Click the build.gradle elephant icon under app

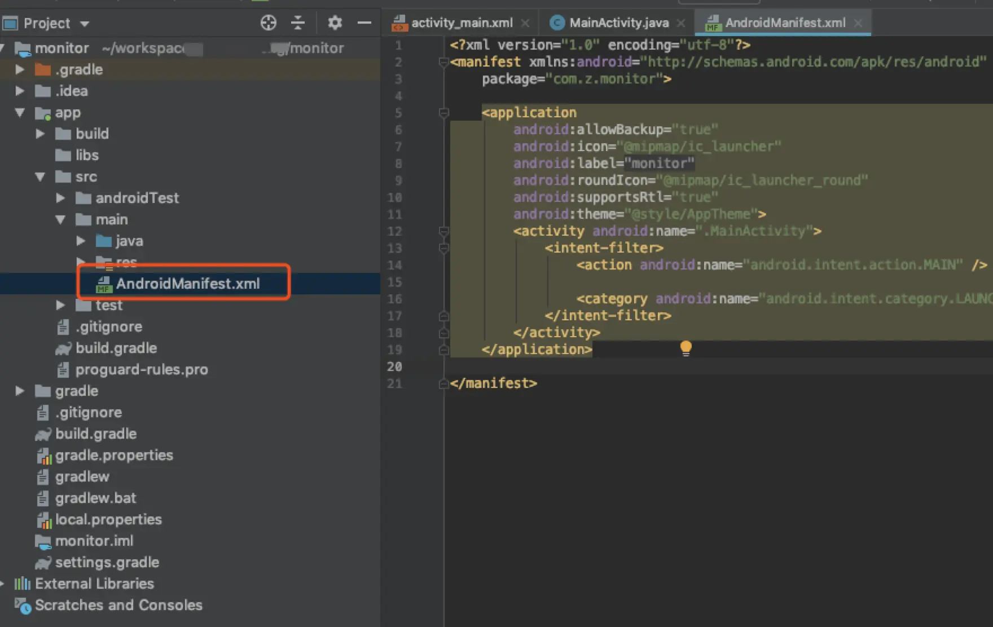click(x=63, y=348)
